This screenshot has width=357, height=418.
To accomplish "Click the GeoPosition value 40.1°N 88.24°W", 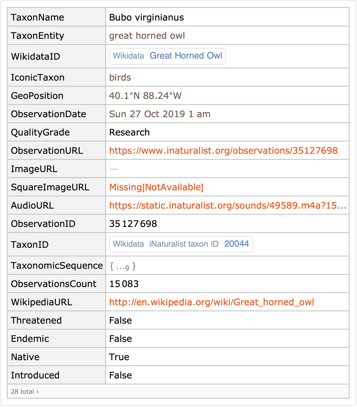I will coord(145,96).
